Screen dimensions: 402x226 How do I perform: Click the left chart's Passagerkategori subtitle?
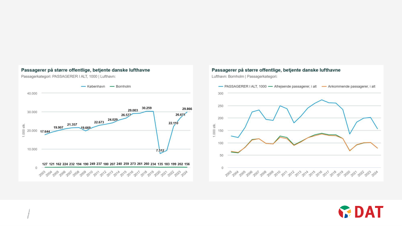(x=68, y=76)
